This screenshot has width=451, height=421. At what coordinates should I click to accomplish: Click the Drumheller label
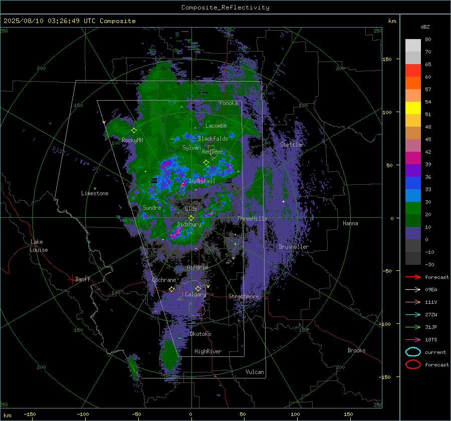coord(294,247)
